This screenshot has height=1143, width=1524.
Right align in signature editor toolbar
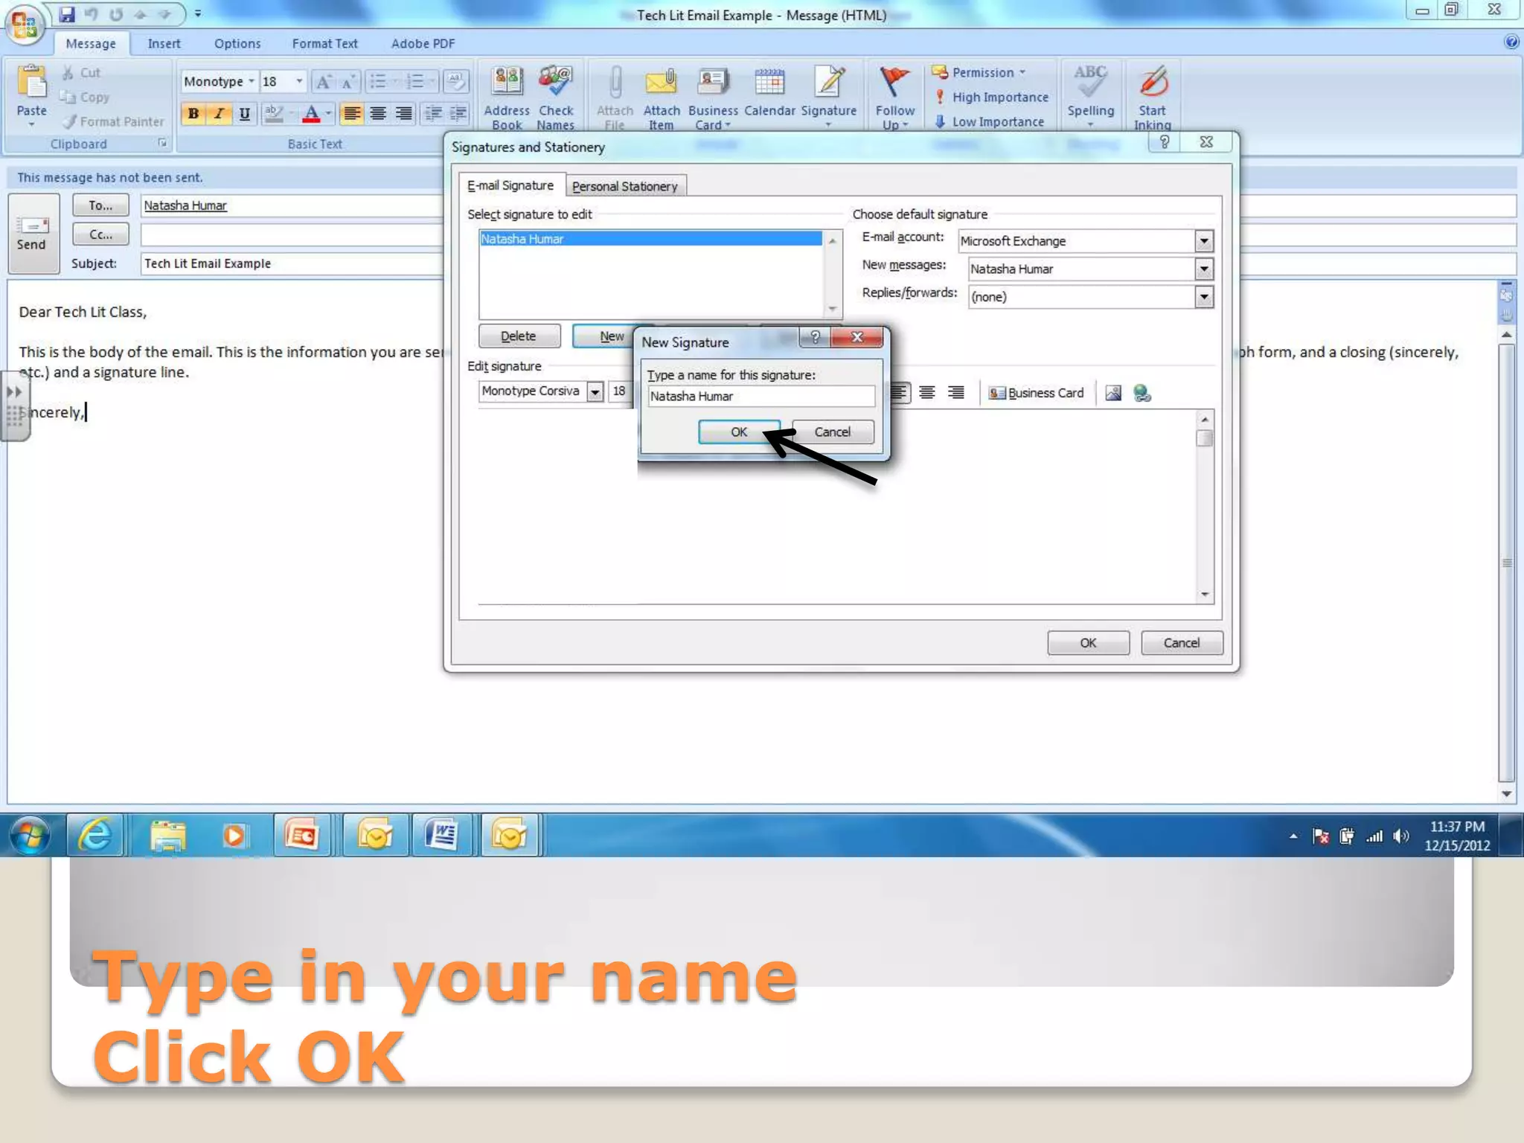956,392
